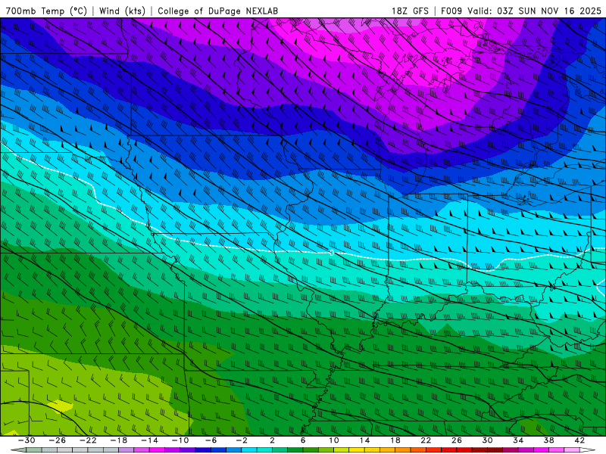This screenshot has height=454, width=606.
Task: Click the '0' label on the white dashed contour
Action: click(332, 253)
